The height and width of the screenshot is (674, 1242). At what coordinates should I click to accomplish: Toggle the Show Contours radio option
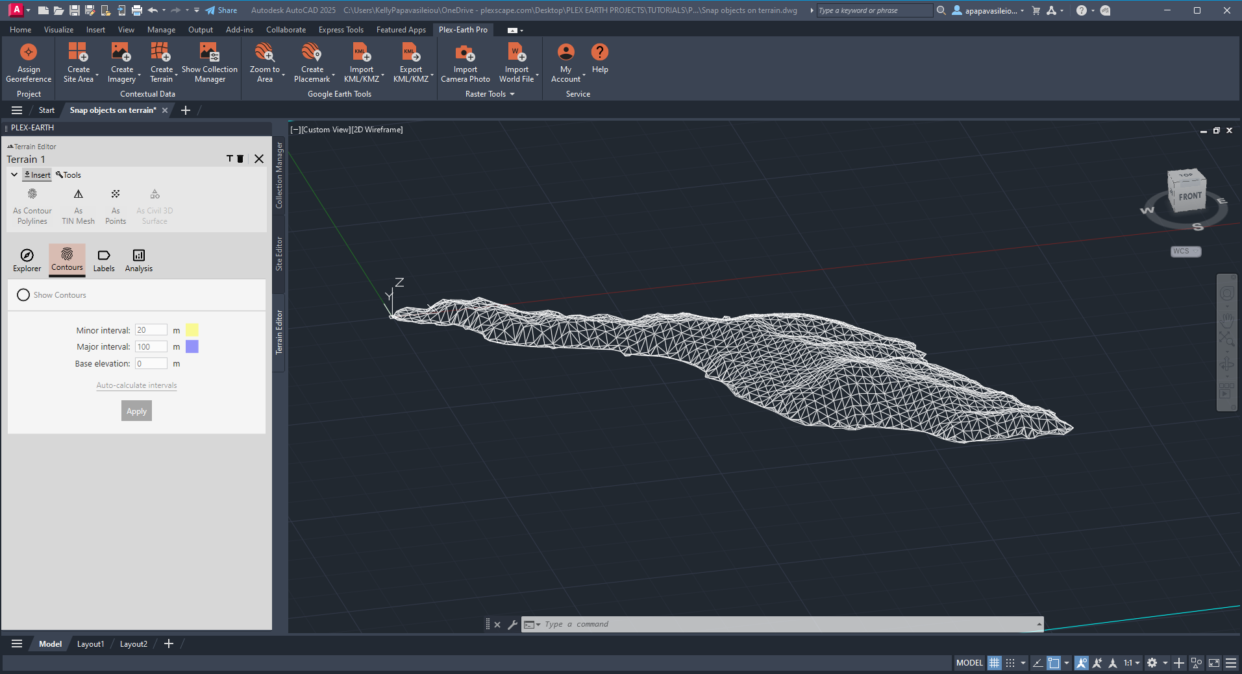point(23,295)
